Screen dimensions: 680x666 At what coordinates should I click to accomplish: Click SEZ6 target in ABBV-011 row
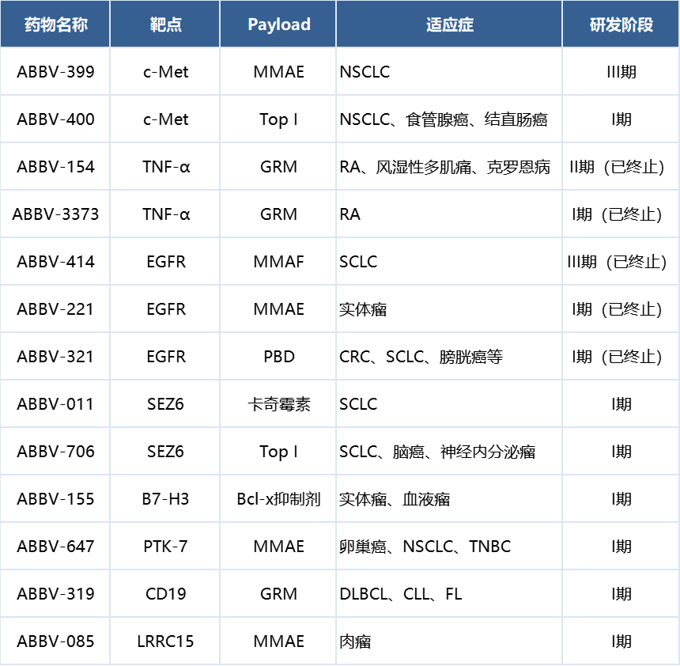point(165,404)
